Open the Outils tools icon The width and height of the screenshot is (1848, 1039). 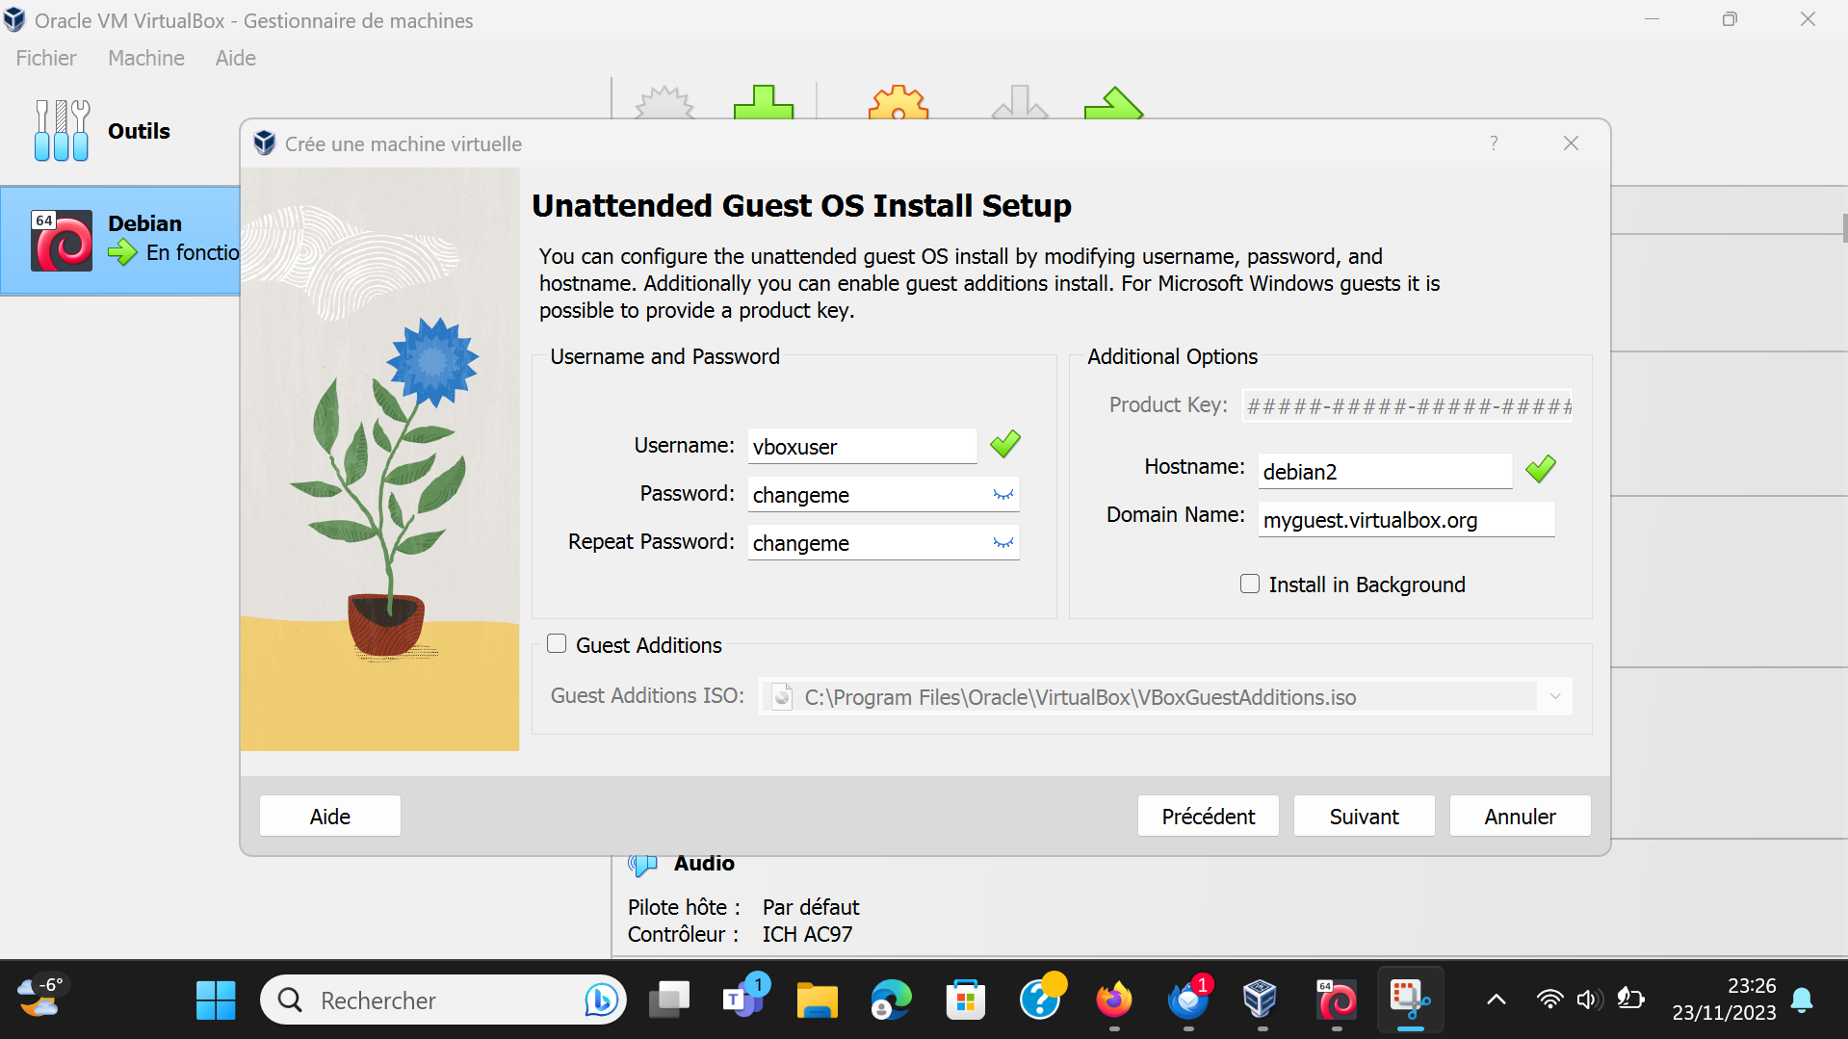(x=62, y=131)
